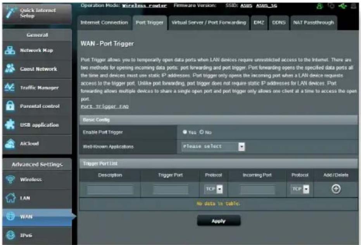Open Quick Internet Setup wizard

(37, 13)
